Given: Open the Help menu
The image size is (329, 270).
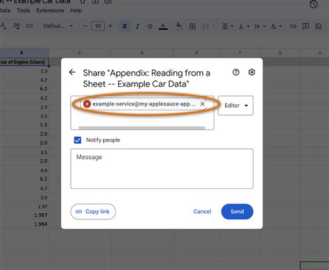Looking at the screenshot, I should click(x=76, y=10).
